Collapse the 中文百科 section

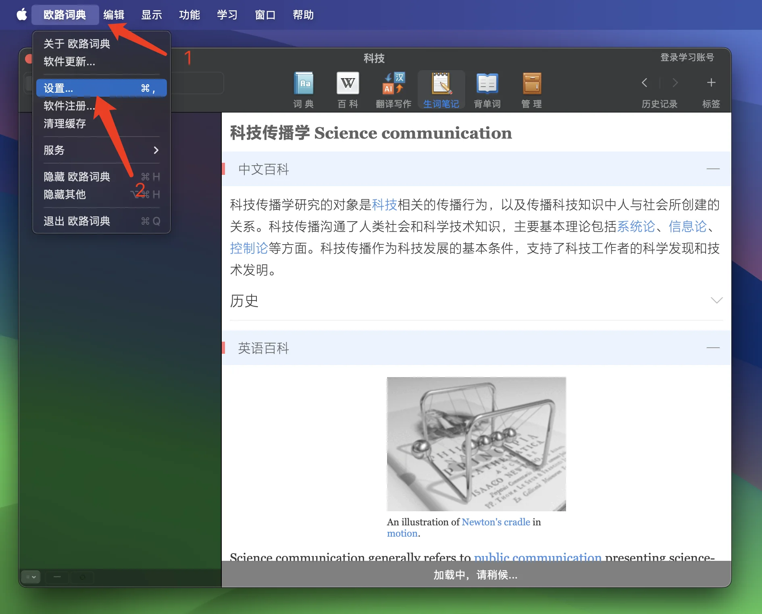point(713,169)
